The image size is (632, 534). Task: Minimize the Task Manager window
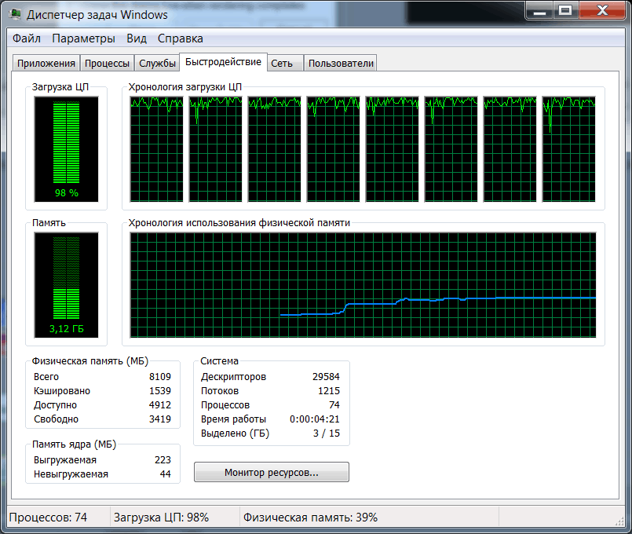click(539, 11)
